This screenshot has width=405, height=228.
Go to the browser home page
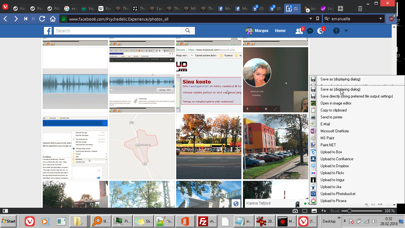53,19
